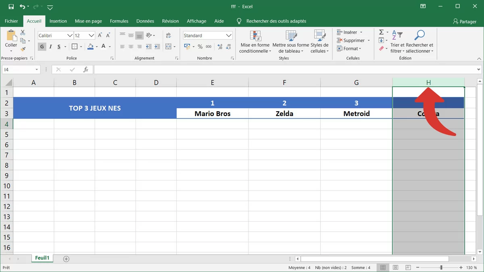Image resolution: width=484 pixels, height=272 pixels.
Task: Toggle italic I formatting
Action: [x=50, y=47]
